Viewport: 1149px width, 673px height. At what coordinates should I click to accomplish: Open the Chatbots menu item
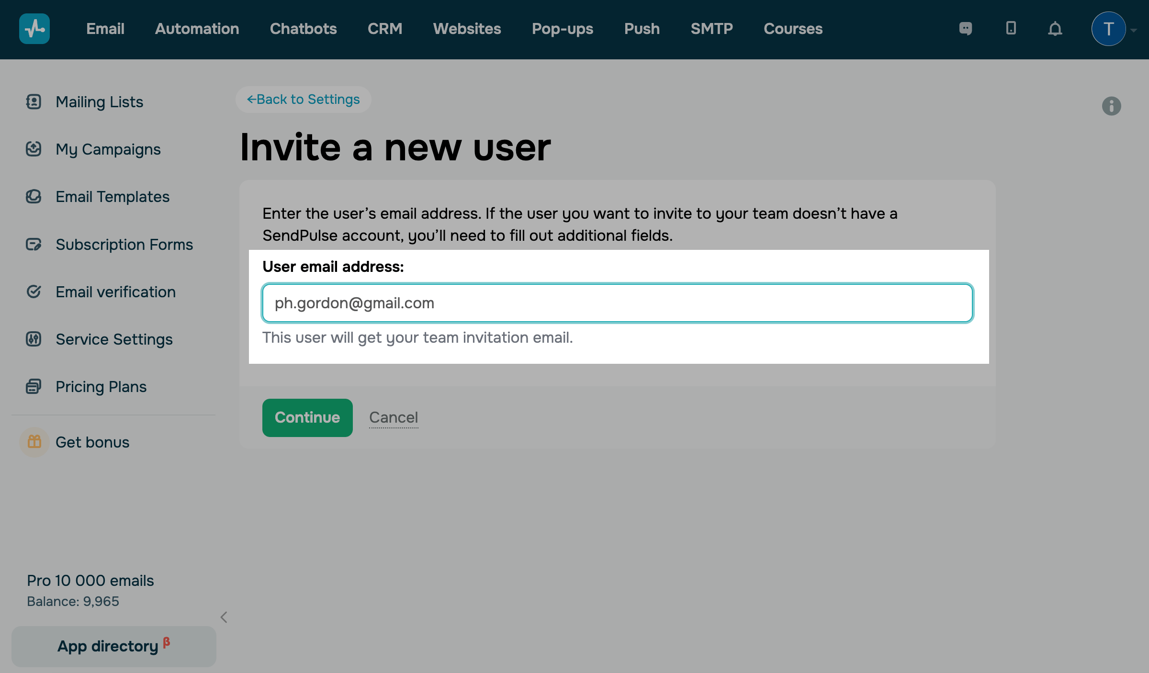click(x=303, y=29)
